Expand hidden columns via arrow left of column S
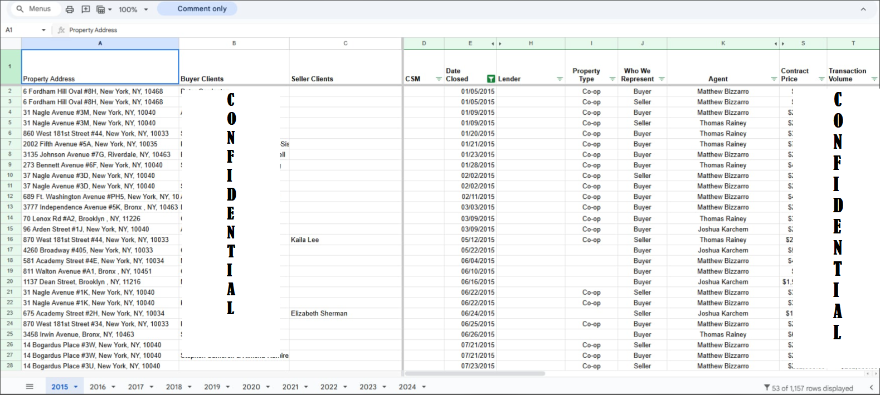The image size is (880, 395). [783, 43]
